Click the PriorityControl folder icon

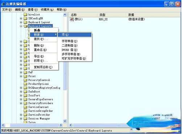coord(25,80)
